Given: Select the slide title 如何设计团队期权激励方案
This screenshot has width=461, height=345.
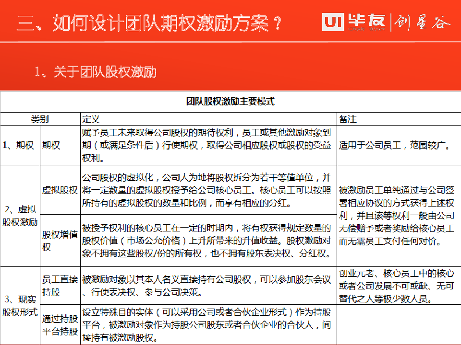Looking at the screenshot, I should click(149, 23).
